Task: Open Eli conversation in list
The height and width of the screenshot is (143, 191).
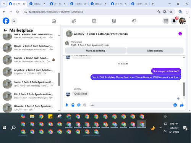Action: point(29,96)
